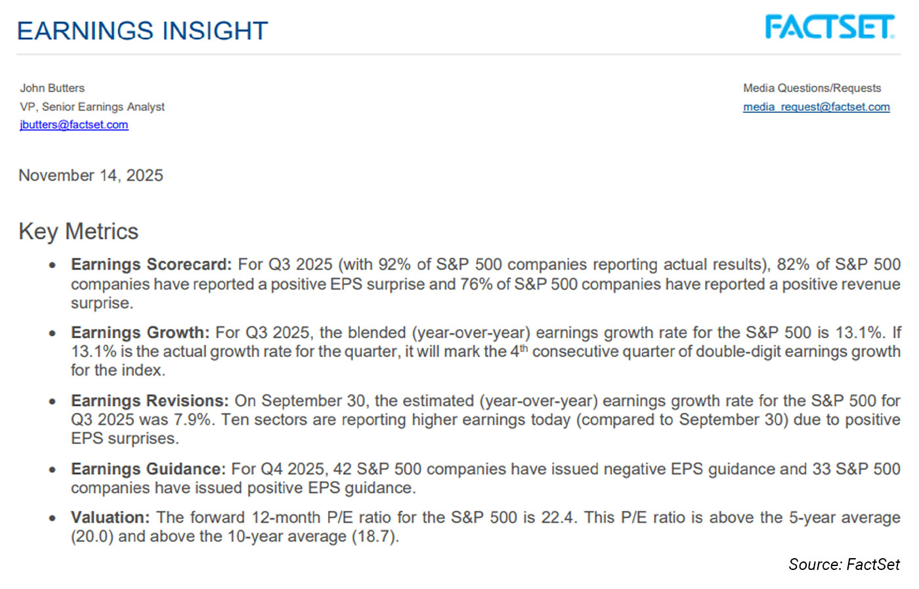The height and width of the screenshot is (589, 919).
Task: Click the bold Earnings Growth label
Action: pyautogui.click(x=140, y=333)
